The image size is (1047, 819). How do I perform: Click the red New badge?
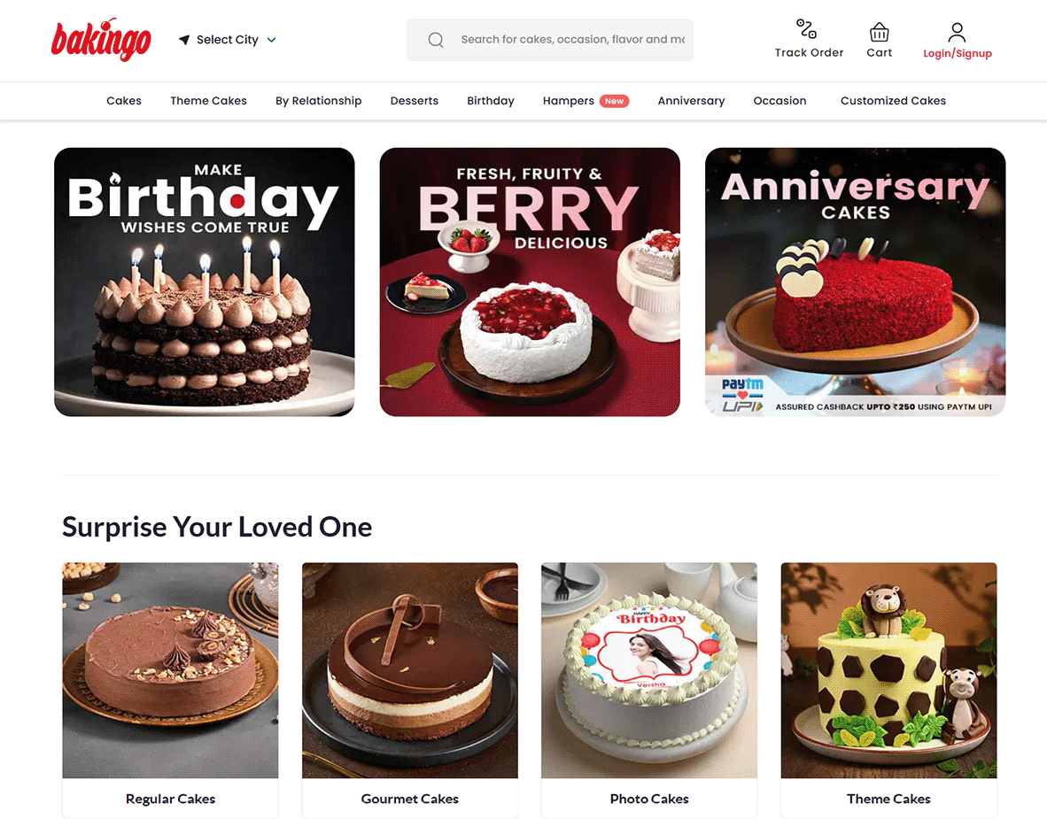614,101
